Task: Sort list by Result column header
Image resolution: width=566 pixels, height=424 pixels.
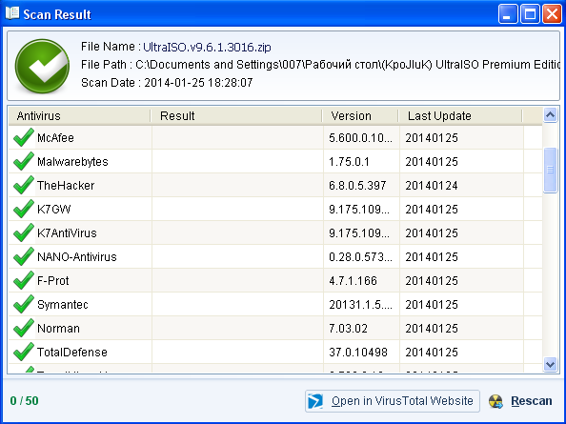Action: pyautogui.click(x=236, y=116)
